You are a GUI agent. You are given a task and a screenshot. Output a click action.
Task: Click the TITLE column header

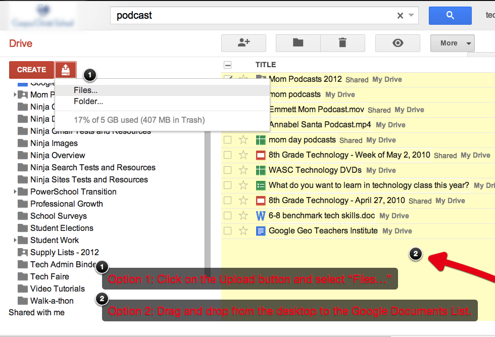click(x=266, y=65)
